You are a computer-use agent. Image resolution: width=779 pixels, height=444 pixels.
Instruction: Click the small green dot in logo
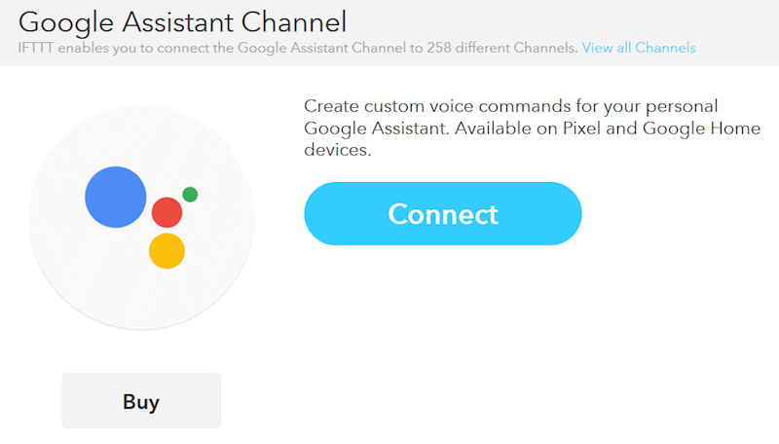pyautogui.click(x=190, y=195)
